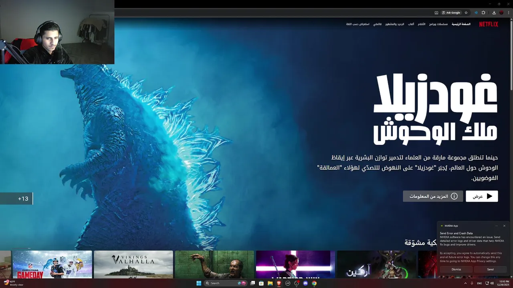Click the المزيد من المعلومات info button
The height and width of the screenshot is (288, 513).
tap(433, 196)
